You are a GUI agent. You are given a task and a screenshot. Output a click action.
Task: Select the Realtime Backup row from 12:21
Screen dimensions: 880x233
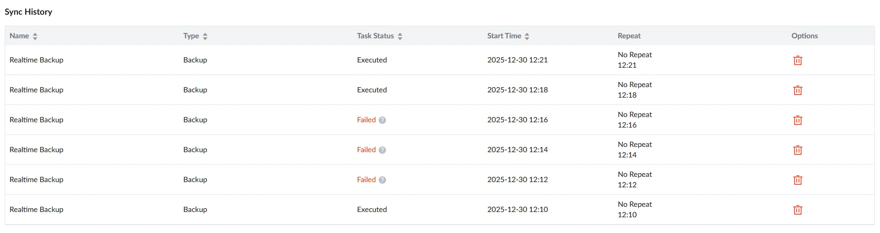pyautogui.click(x=440, y=60)
